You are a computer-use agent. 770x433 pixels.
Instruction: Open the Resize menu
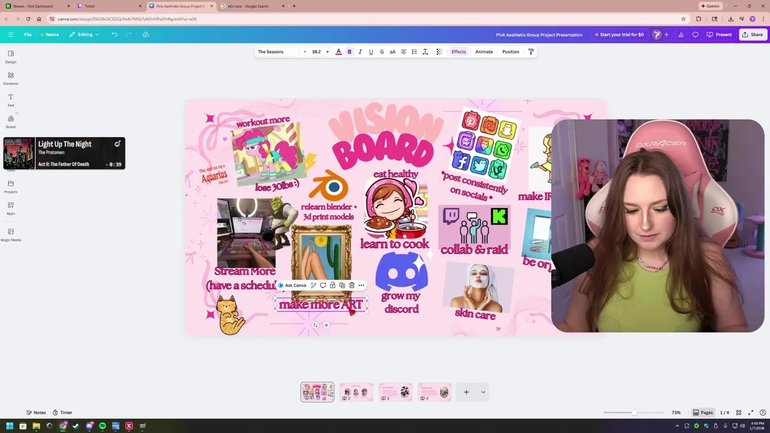[49, 34]
